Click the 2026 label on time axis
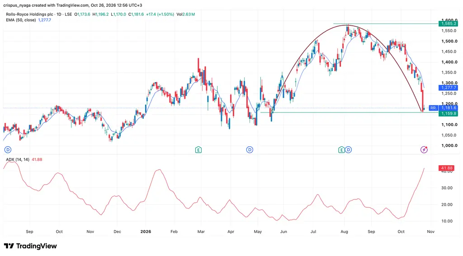This screenshot has height=256, width=463. pos(146,232)
